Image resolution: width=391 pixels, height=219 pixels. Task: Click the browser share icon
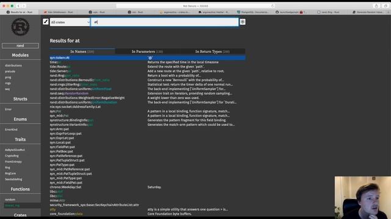click(x=376, y=6)
